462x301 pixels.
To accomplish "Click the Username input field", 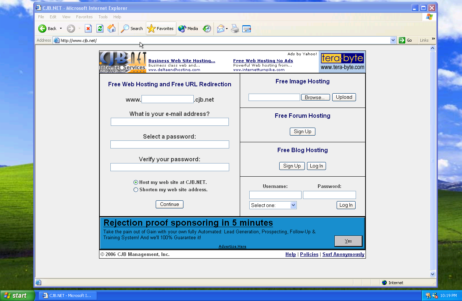I will [x=275, y=195].
